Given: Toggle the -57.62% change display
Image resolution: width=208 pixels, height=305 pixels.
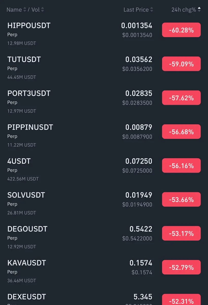Looking at the screenshot, I should [x=181, y=98].
